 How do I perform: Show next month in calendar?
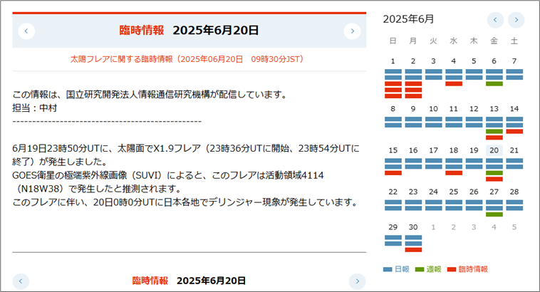516,20
